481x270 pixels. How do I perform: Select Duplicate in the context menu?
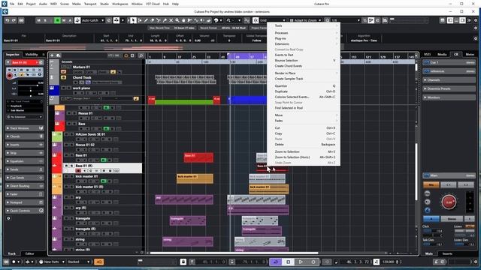click(304, 91)
